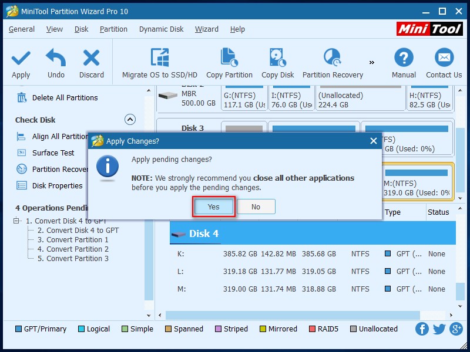Open the Twitter share icon

439,329
